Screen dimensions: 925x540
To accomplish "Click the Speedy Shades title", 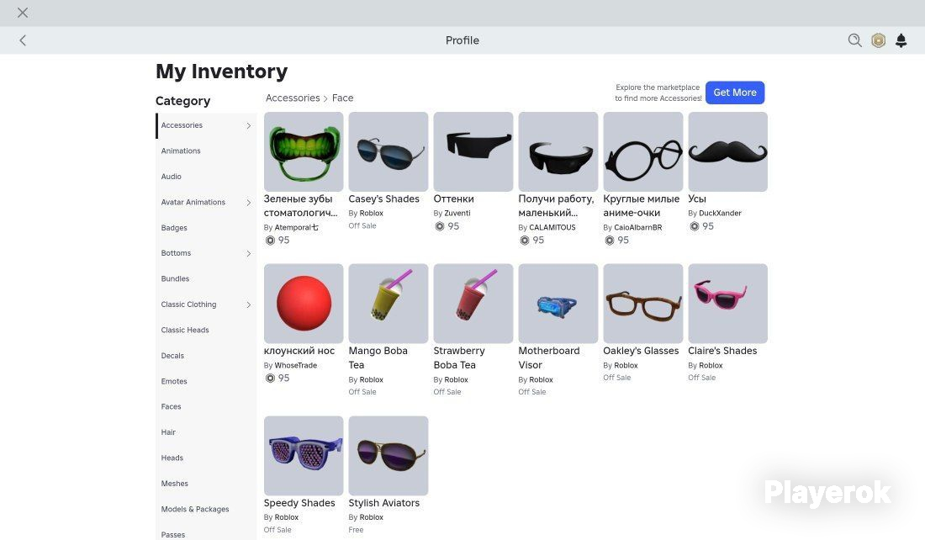I will (x=299, y=503).
